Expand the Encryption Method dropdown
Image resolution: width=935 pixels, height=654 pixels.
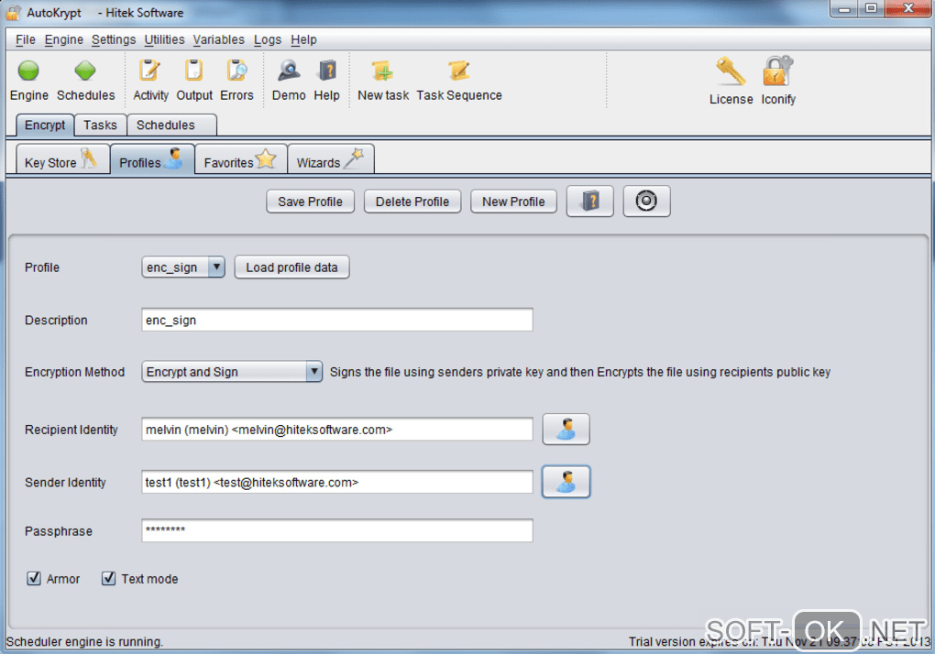[314, 372]
